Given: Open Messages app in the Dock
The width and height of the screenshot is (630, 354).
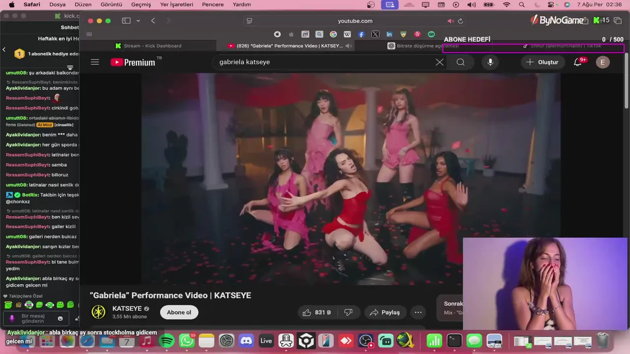Looking at the screenshot, I should tap(474, 340).
